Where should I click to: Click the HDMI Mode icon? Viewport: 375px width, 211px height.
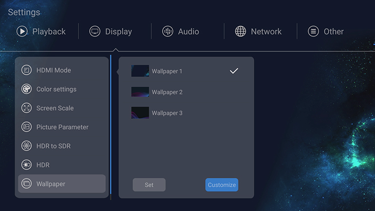pos(27,70)
